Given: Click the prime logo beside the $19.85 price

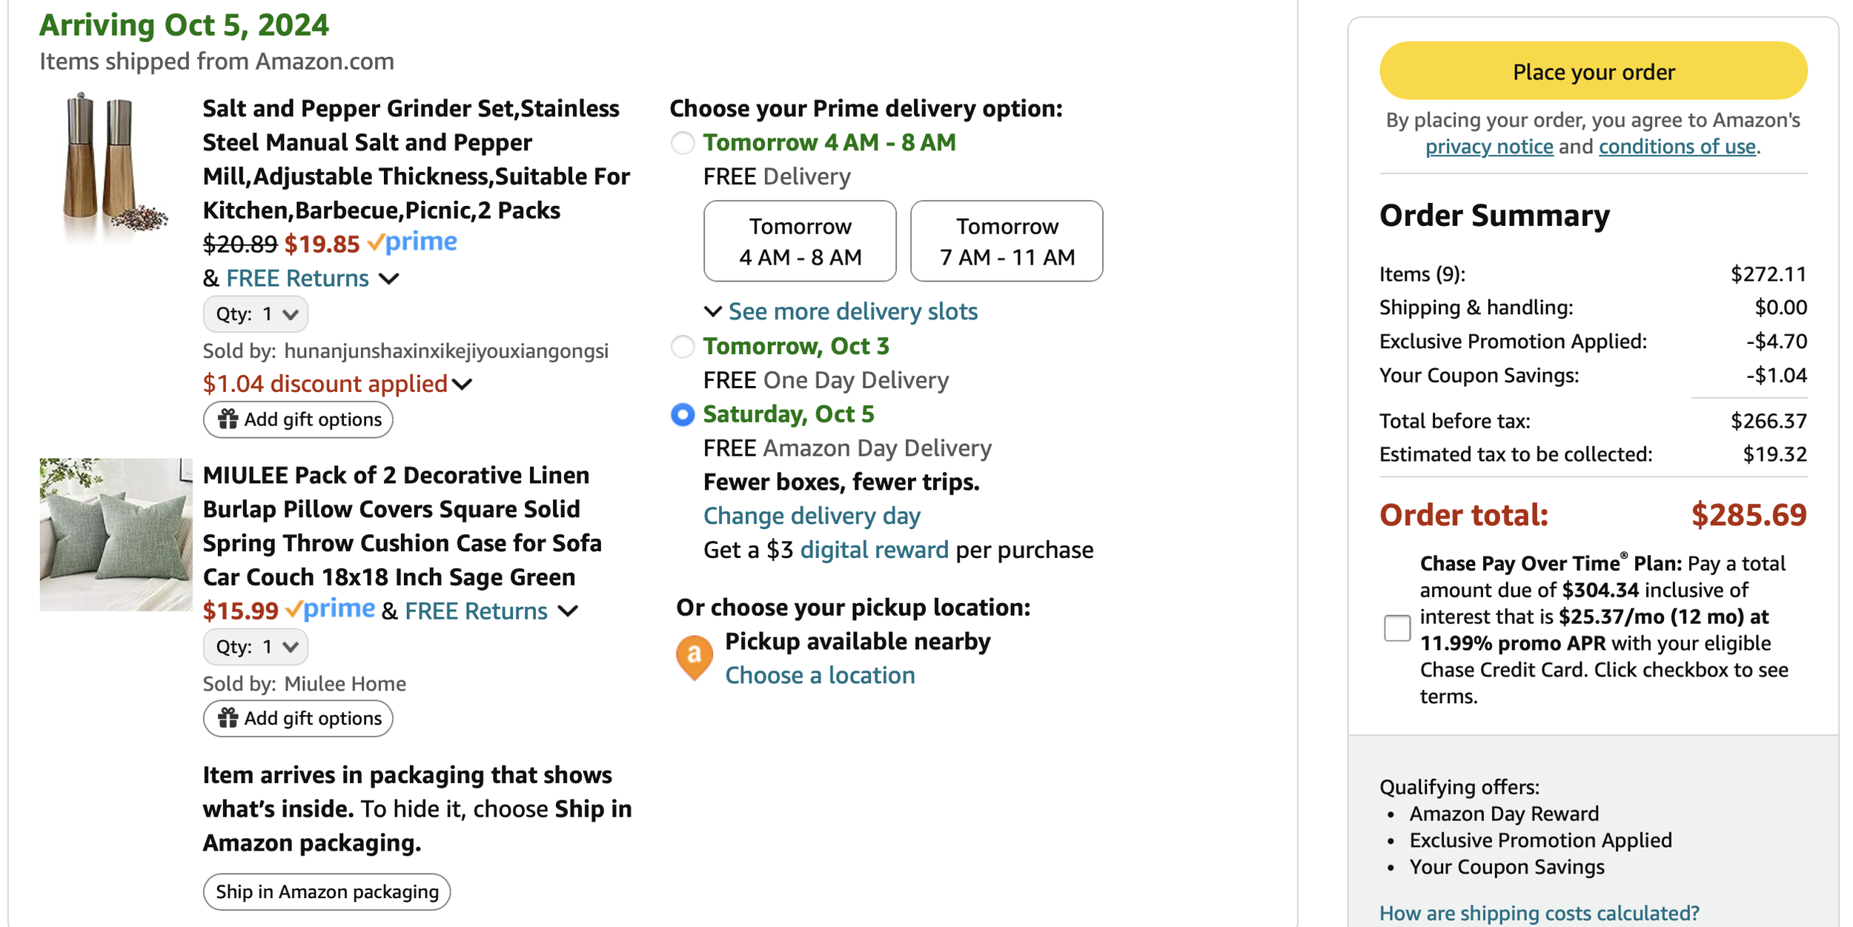Looking at the screenshot, I should 412,242.
